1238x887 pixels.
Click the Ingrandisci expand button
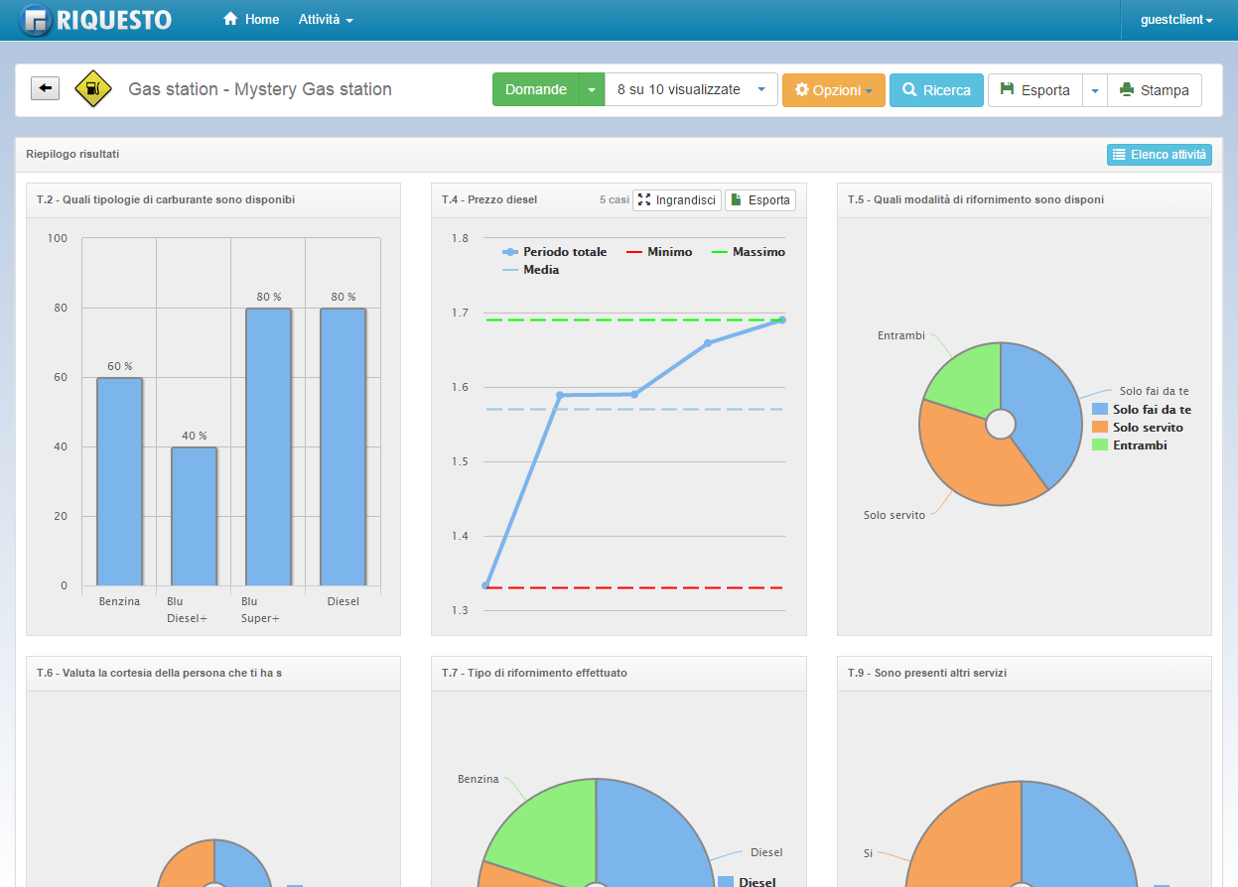point(677,200)
